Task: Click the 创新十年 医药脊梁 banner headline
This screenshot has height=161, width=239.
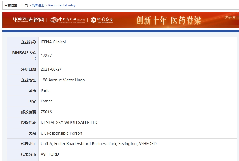Action: [169, 20]
